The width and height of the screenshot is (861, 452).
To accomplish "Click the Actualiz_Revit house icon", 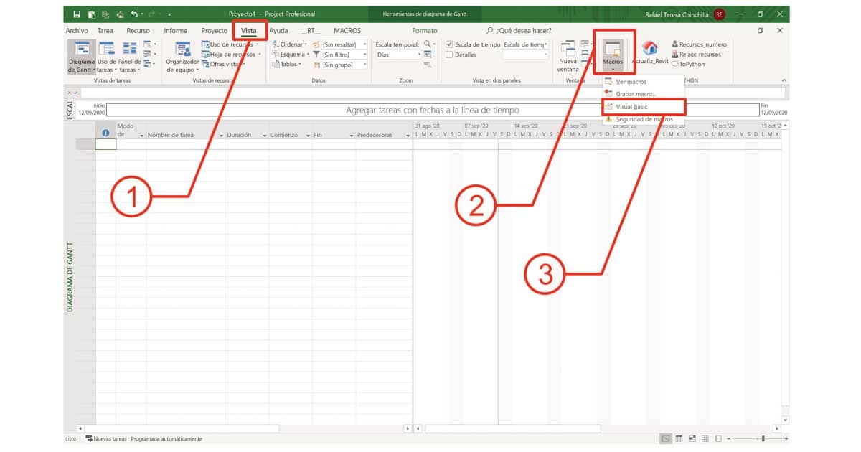I will 650,49.
